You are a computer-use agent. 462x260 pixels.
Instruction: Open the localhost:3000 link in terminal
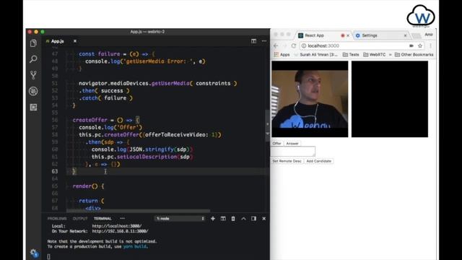(117, 226)
